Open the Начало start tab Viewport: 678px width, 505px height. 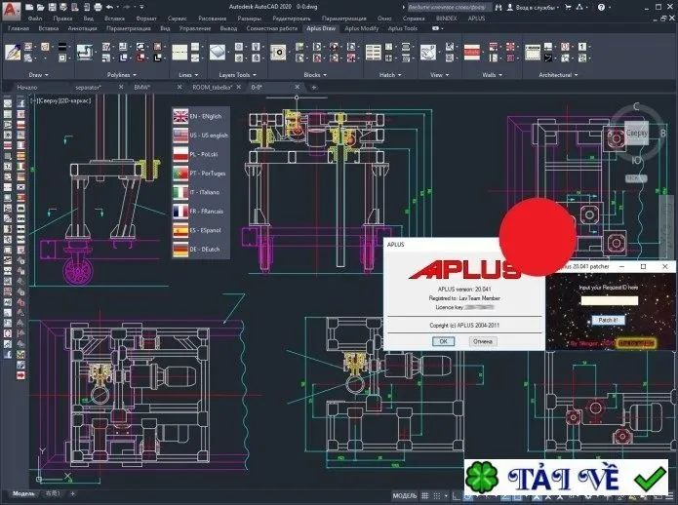(x=26, y=88)
